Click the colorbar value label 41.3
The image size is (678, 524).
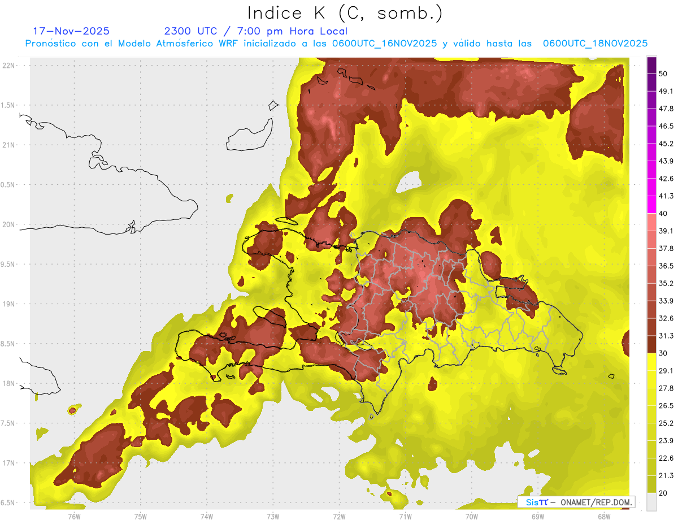coord(666,196)
